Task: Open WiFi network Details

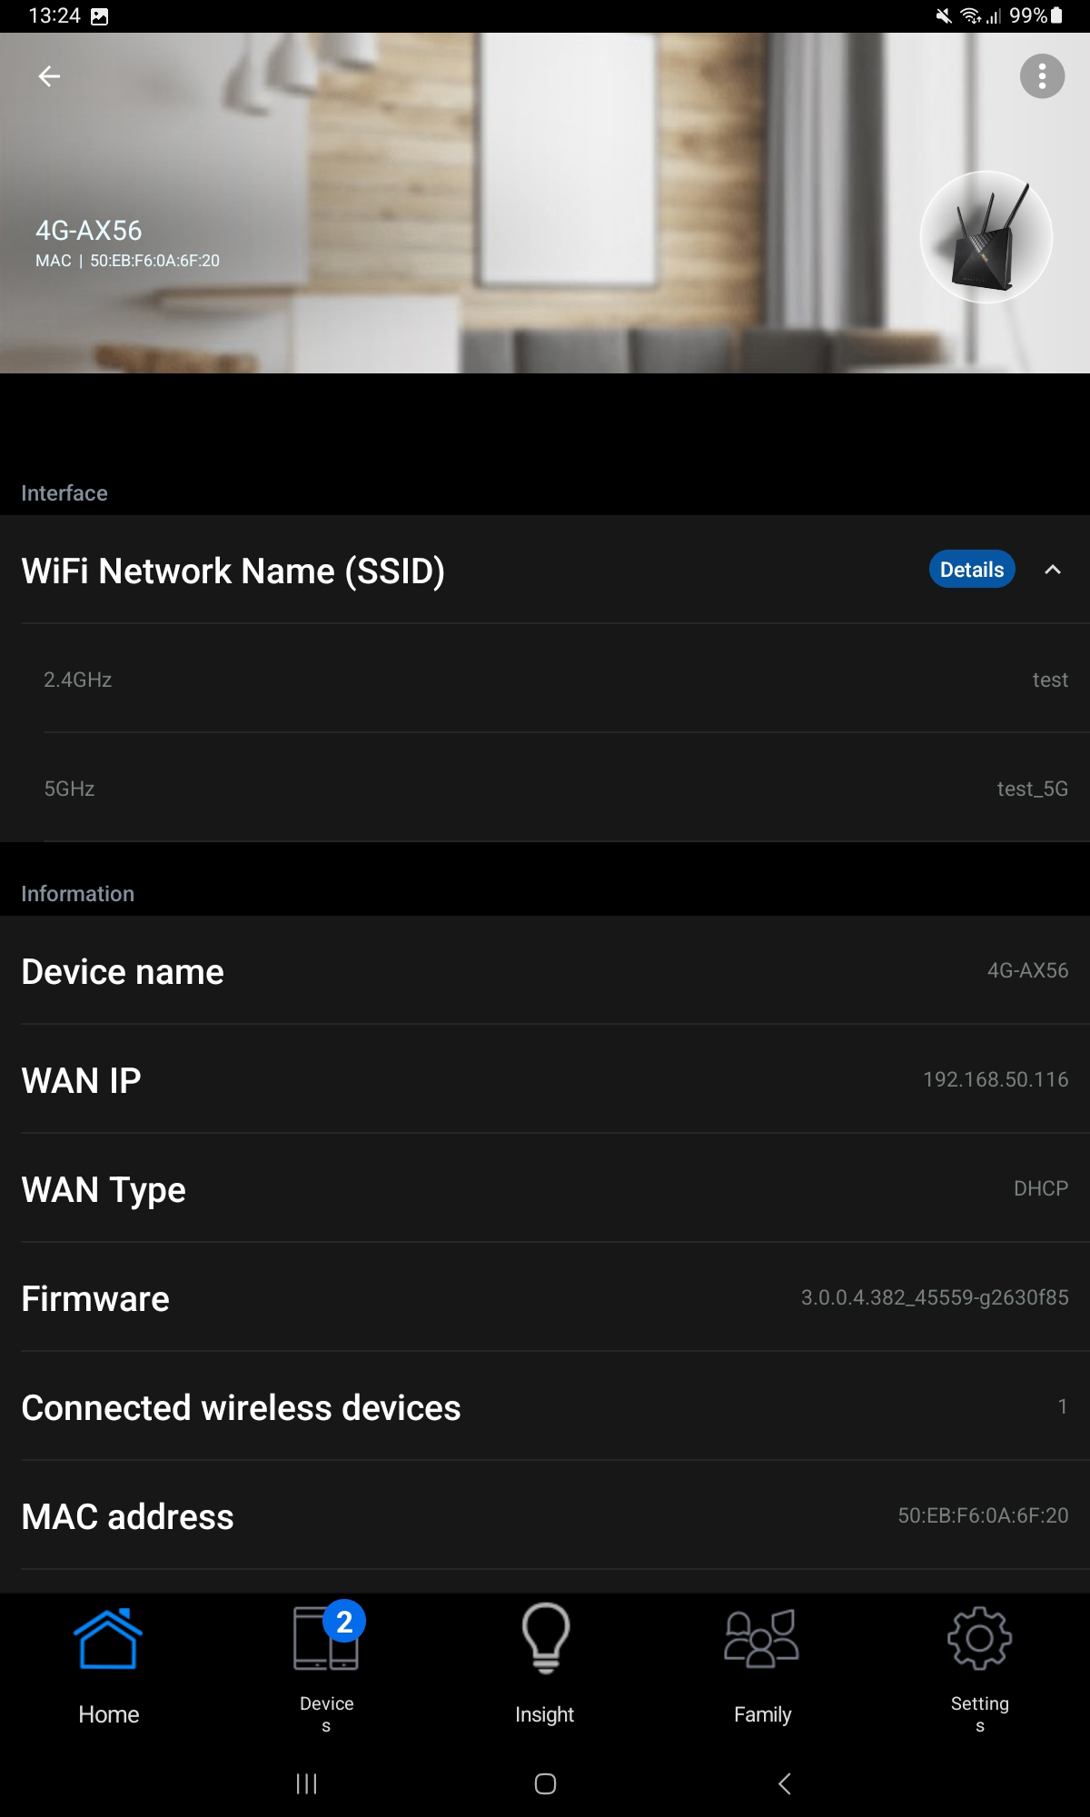Action: point(971,570)
